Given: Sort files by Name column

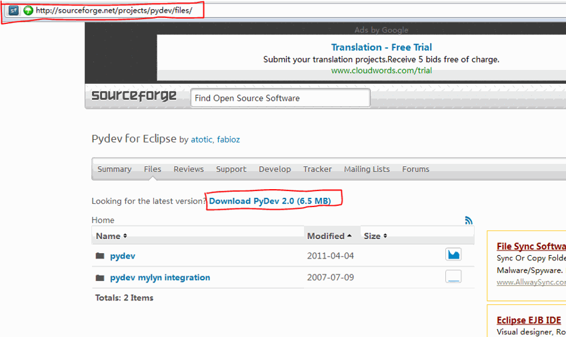Looking at the screenshot, I should click(x=111, y=236).
